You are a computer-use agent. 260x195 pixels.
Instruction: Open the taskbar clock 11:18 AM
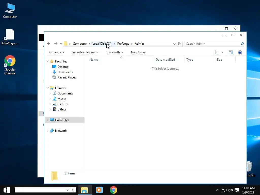point(248,190)
